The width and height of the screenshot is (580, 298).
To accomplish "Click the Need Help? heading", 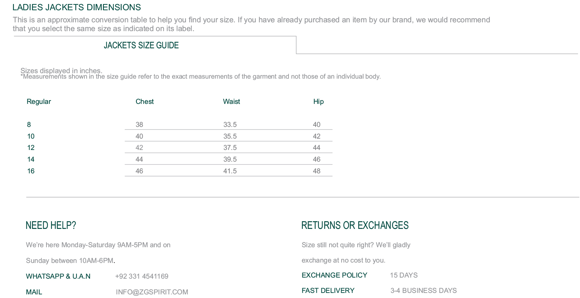I will (x=51, y=225).
